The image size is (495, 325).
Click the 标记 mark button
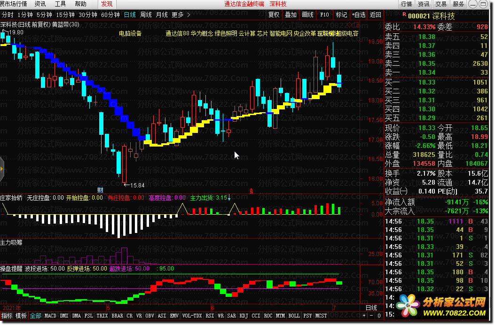pyautogui.click(x=341, y=15)
